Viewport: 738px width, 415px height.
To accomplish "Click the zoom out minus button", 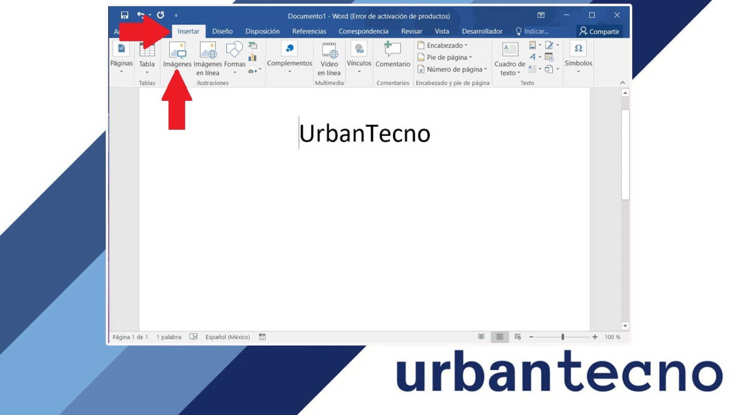I will point(531,337).
